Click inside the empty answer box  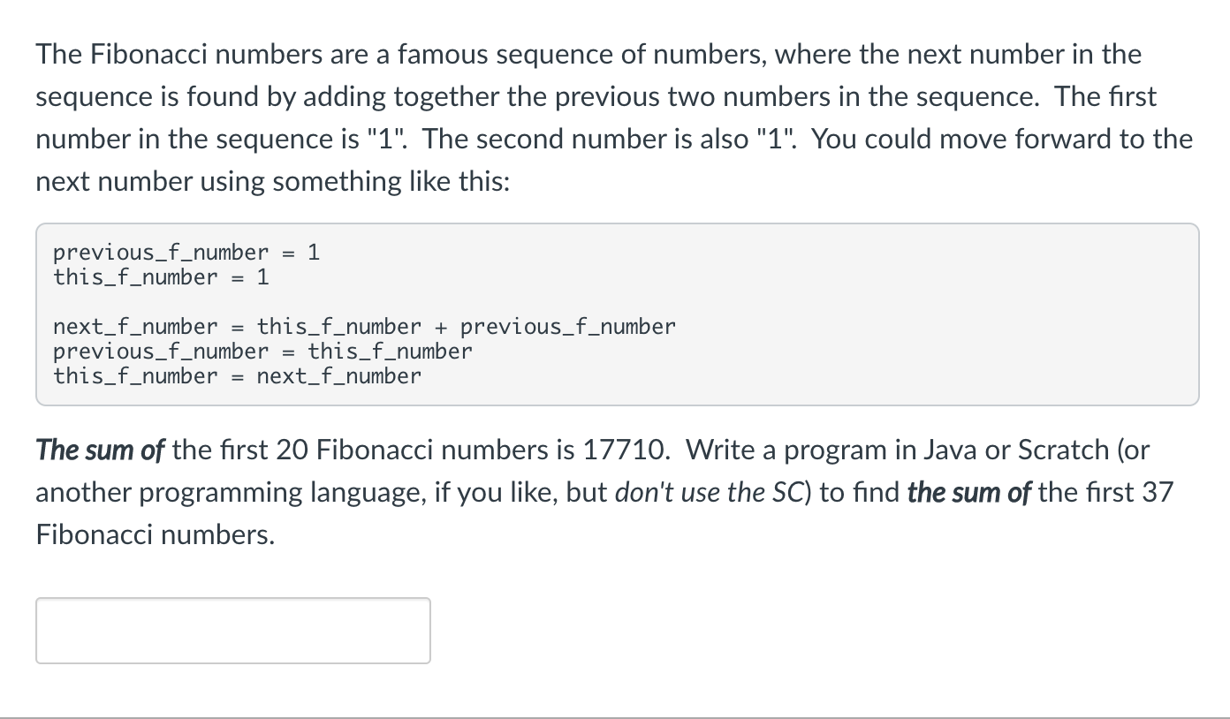232,630
